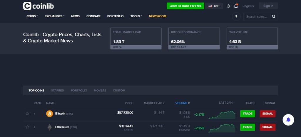Switch to the CUSTOM tab
Viewport: 301px width, 137px height.
tap(119, 90)
